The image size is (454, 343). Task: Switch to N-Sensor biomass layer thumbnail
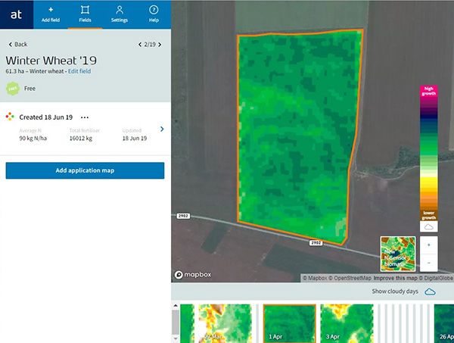398,254
